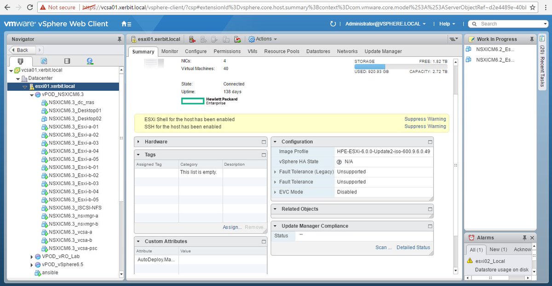Select NSXICM6.3_ISCSI-NFS in the tree
This screenshot has width=552, height=286.
coord(75,208)
